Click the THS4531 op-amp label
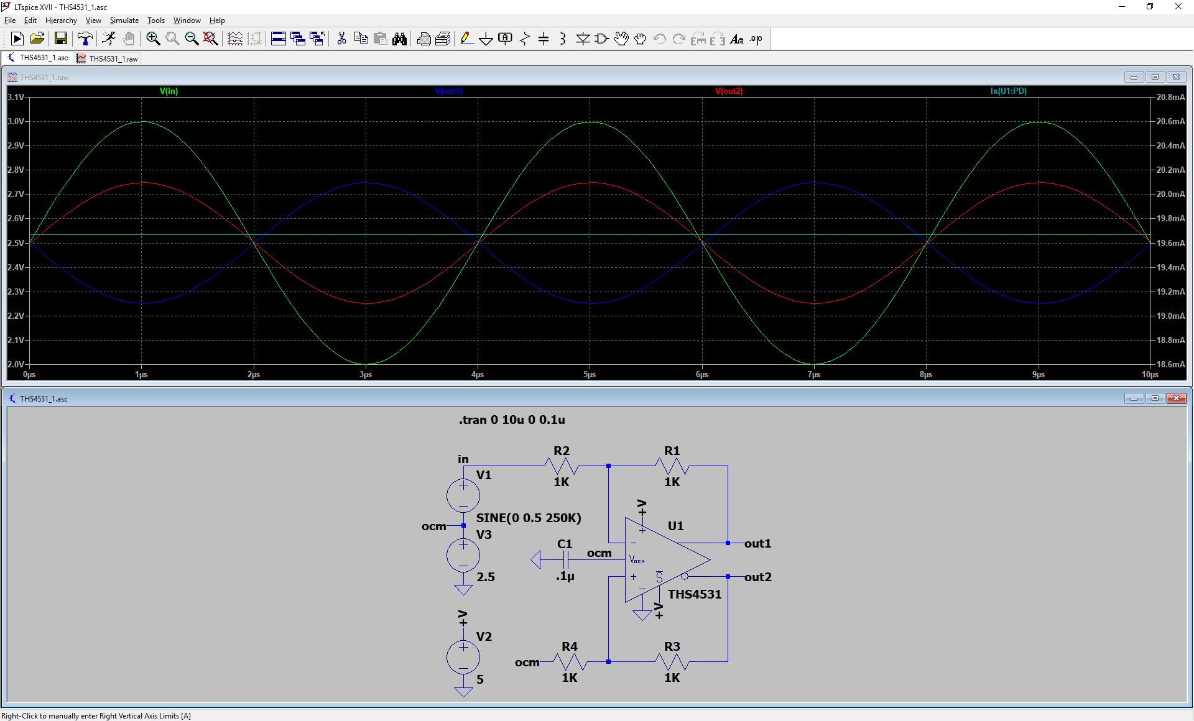Viewport: 1194px width, 721px height. click(x=695, y=594)
